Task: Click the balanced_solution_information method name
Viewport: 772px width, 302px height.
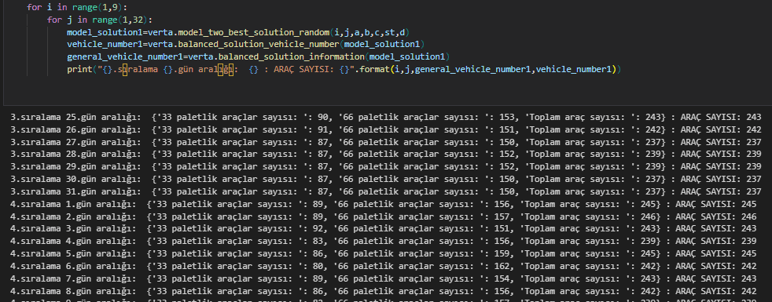Action: click(x=291, y=57)
